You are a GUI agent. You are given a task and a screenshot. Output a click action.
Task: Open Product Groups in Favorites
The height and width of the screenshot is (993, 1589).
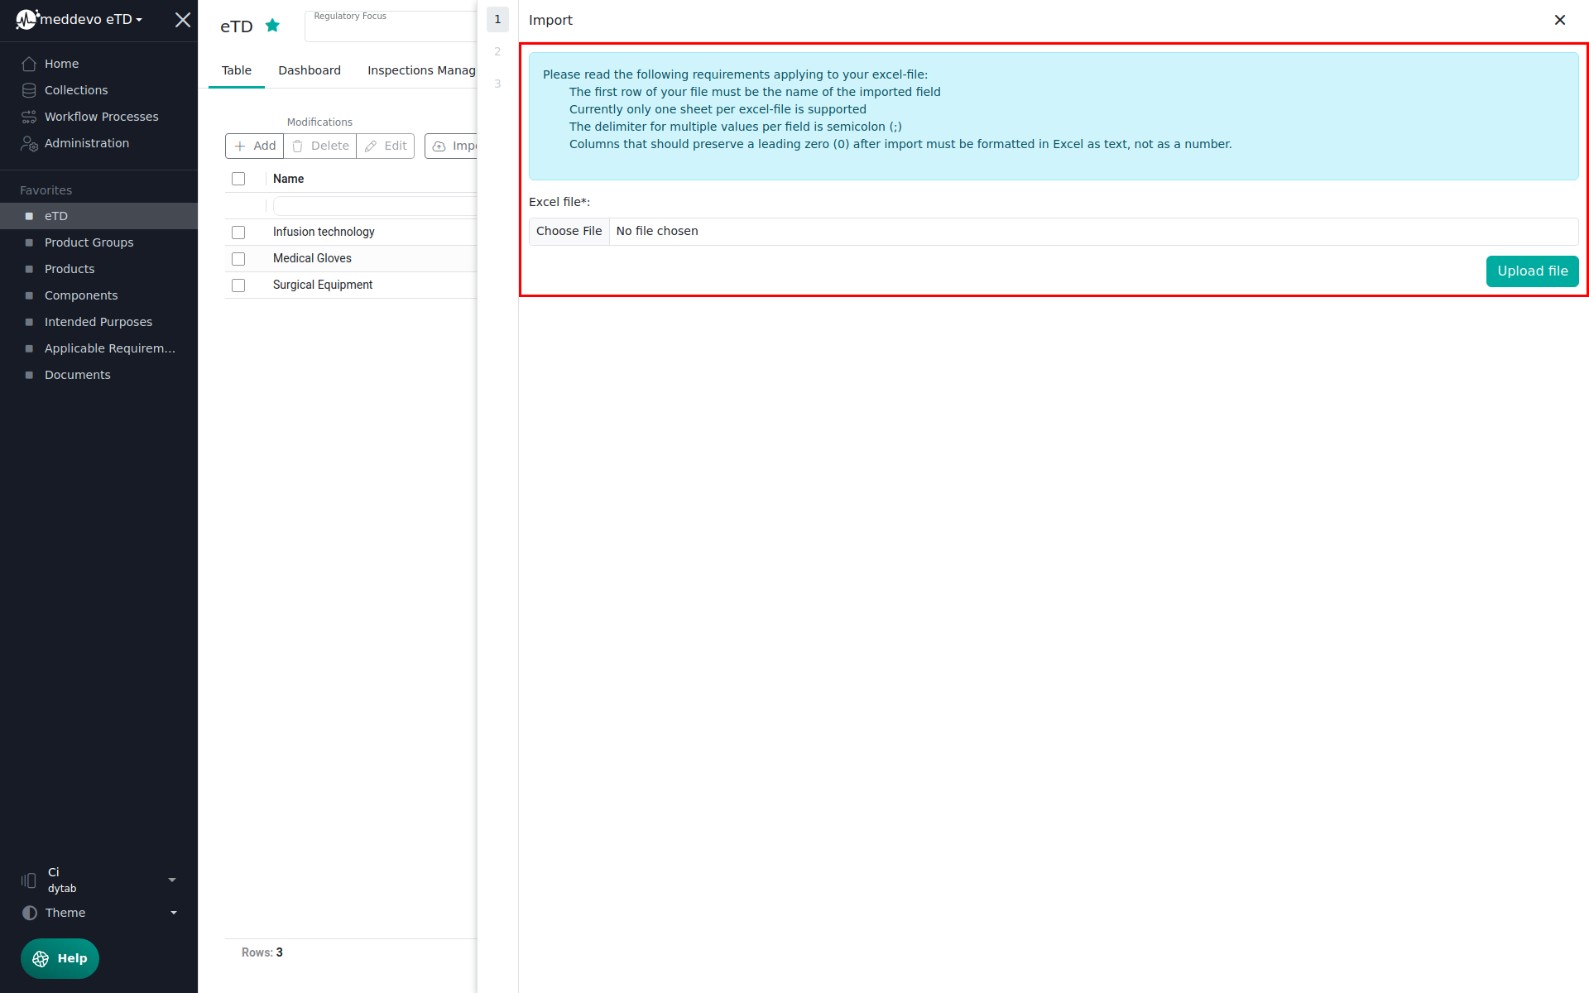point(89,242)
